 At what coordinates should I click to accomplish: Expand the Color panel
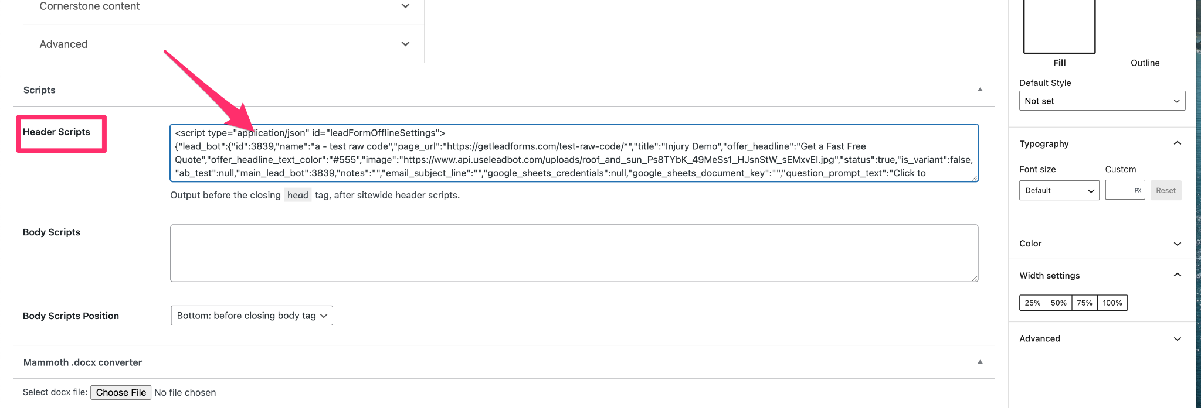(x=1177, y=244)
